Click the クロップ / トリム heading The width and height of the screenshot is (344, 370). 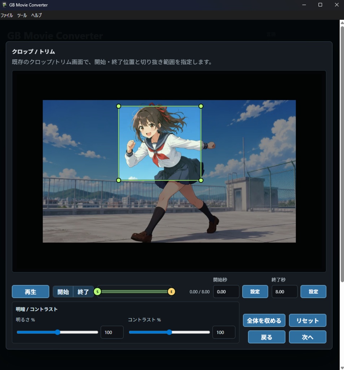(34, 51)
